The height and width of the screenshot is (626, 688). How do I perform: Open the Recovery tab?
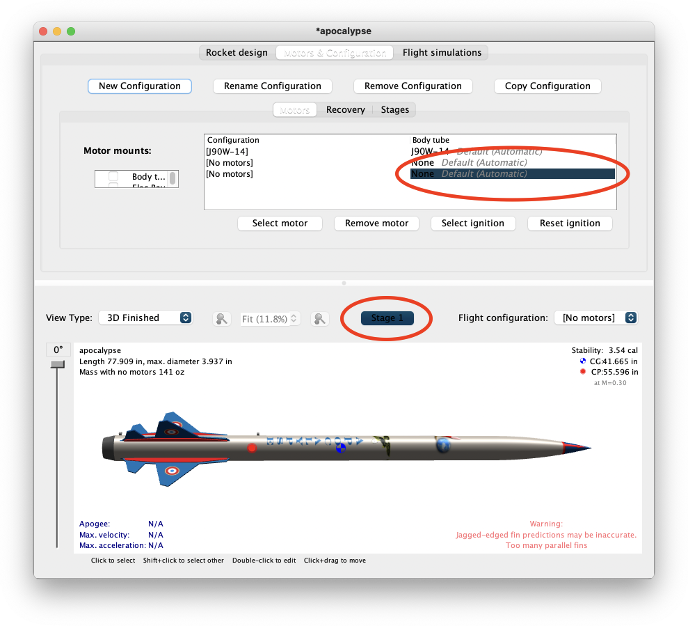(x=345, y=109)
